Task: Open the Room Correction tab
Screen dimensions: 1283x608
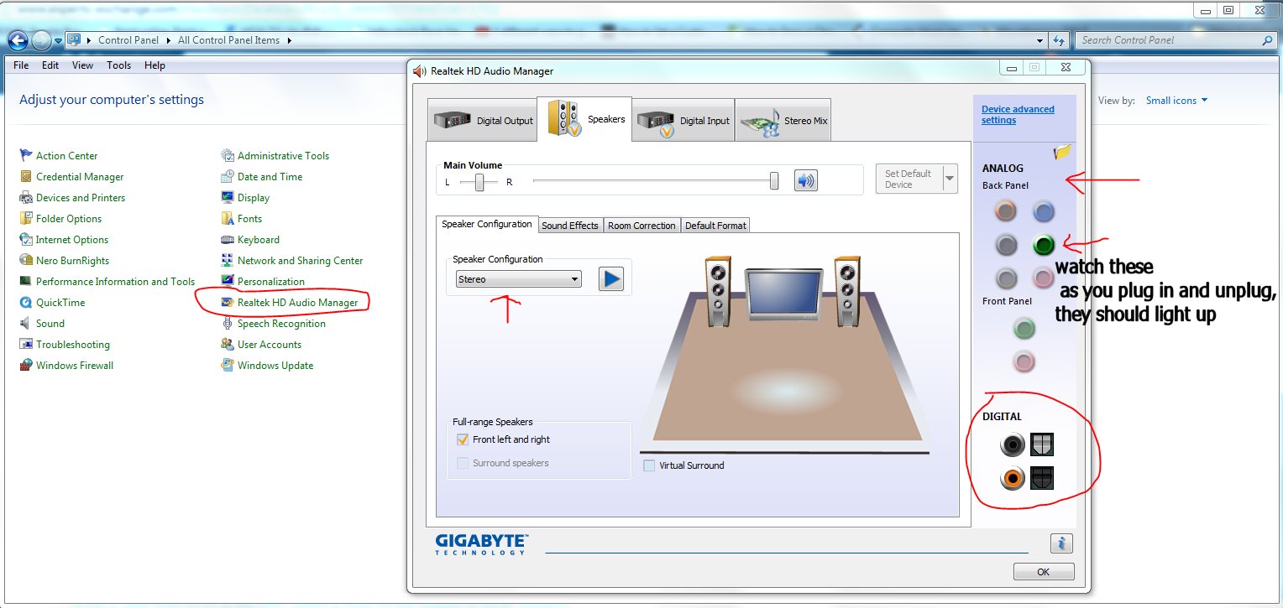Action: [x=641, y=226]
